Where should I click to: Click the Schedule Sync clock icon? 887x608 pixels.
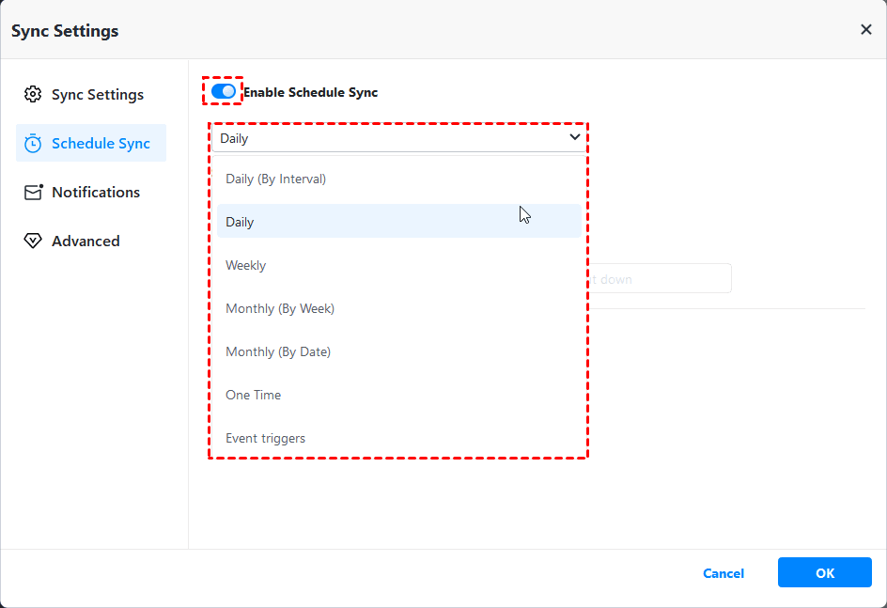coord(33,144)
